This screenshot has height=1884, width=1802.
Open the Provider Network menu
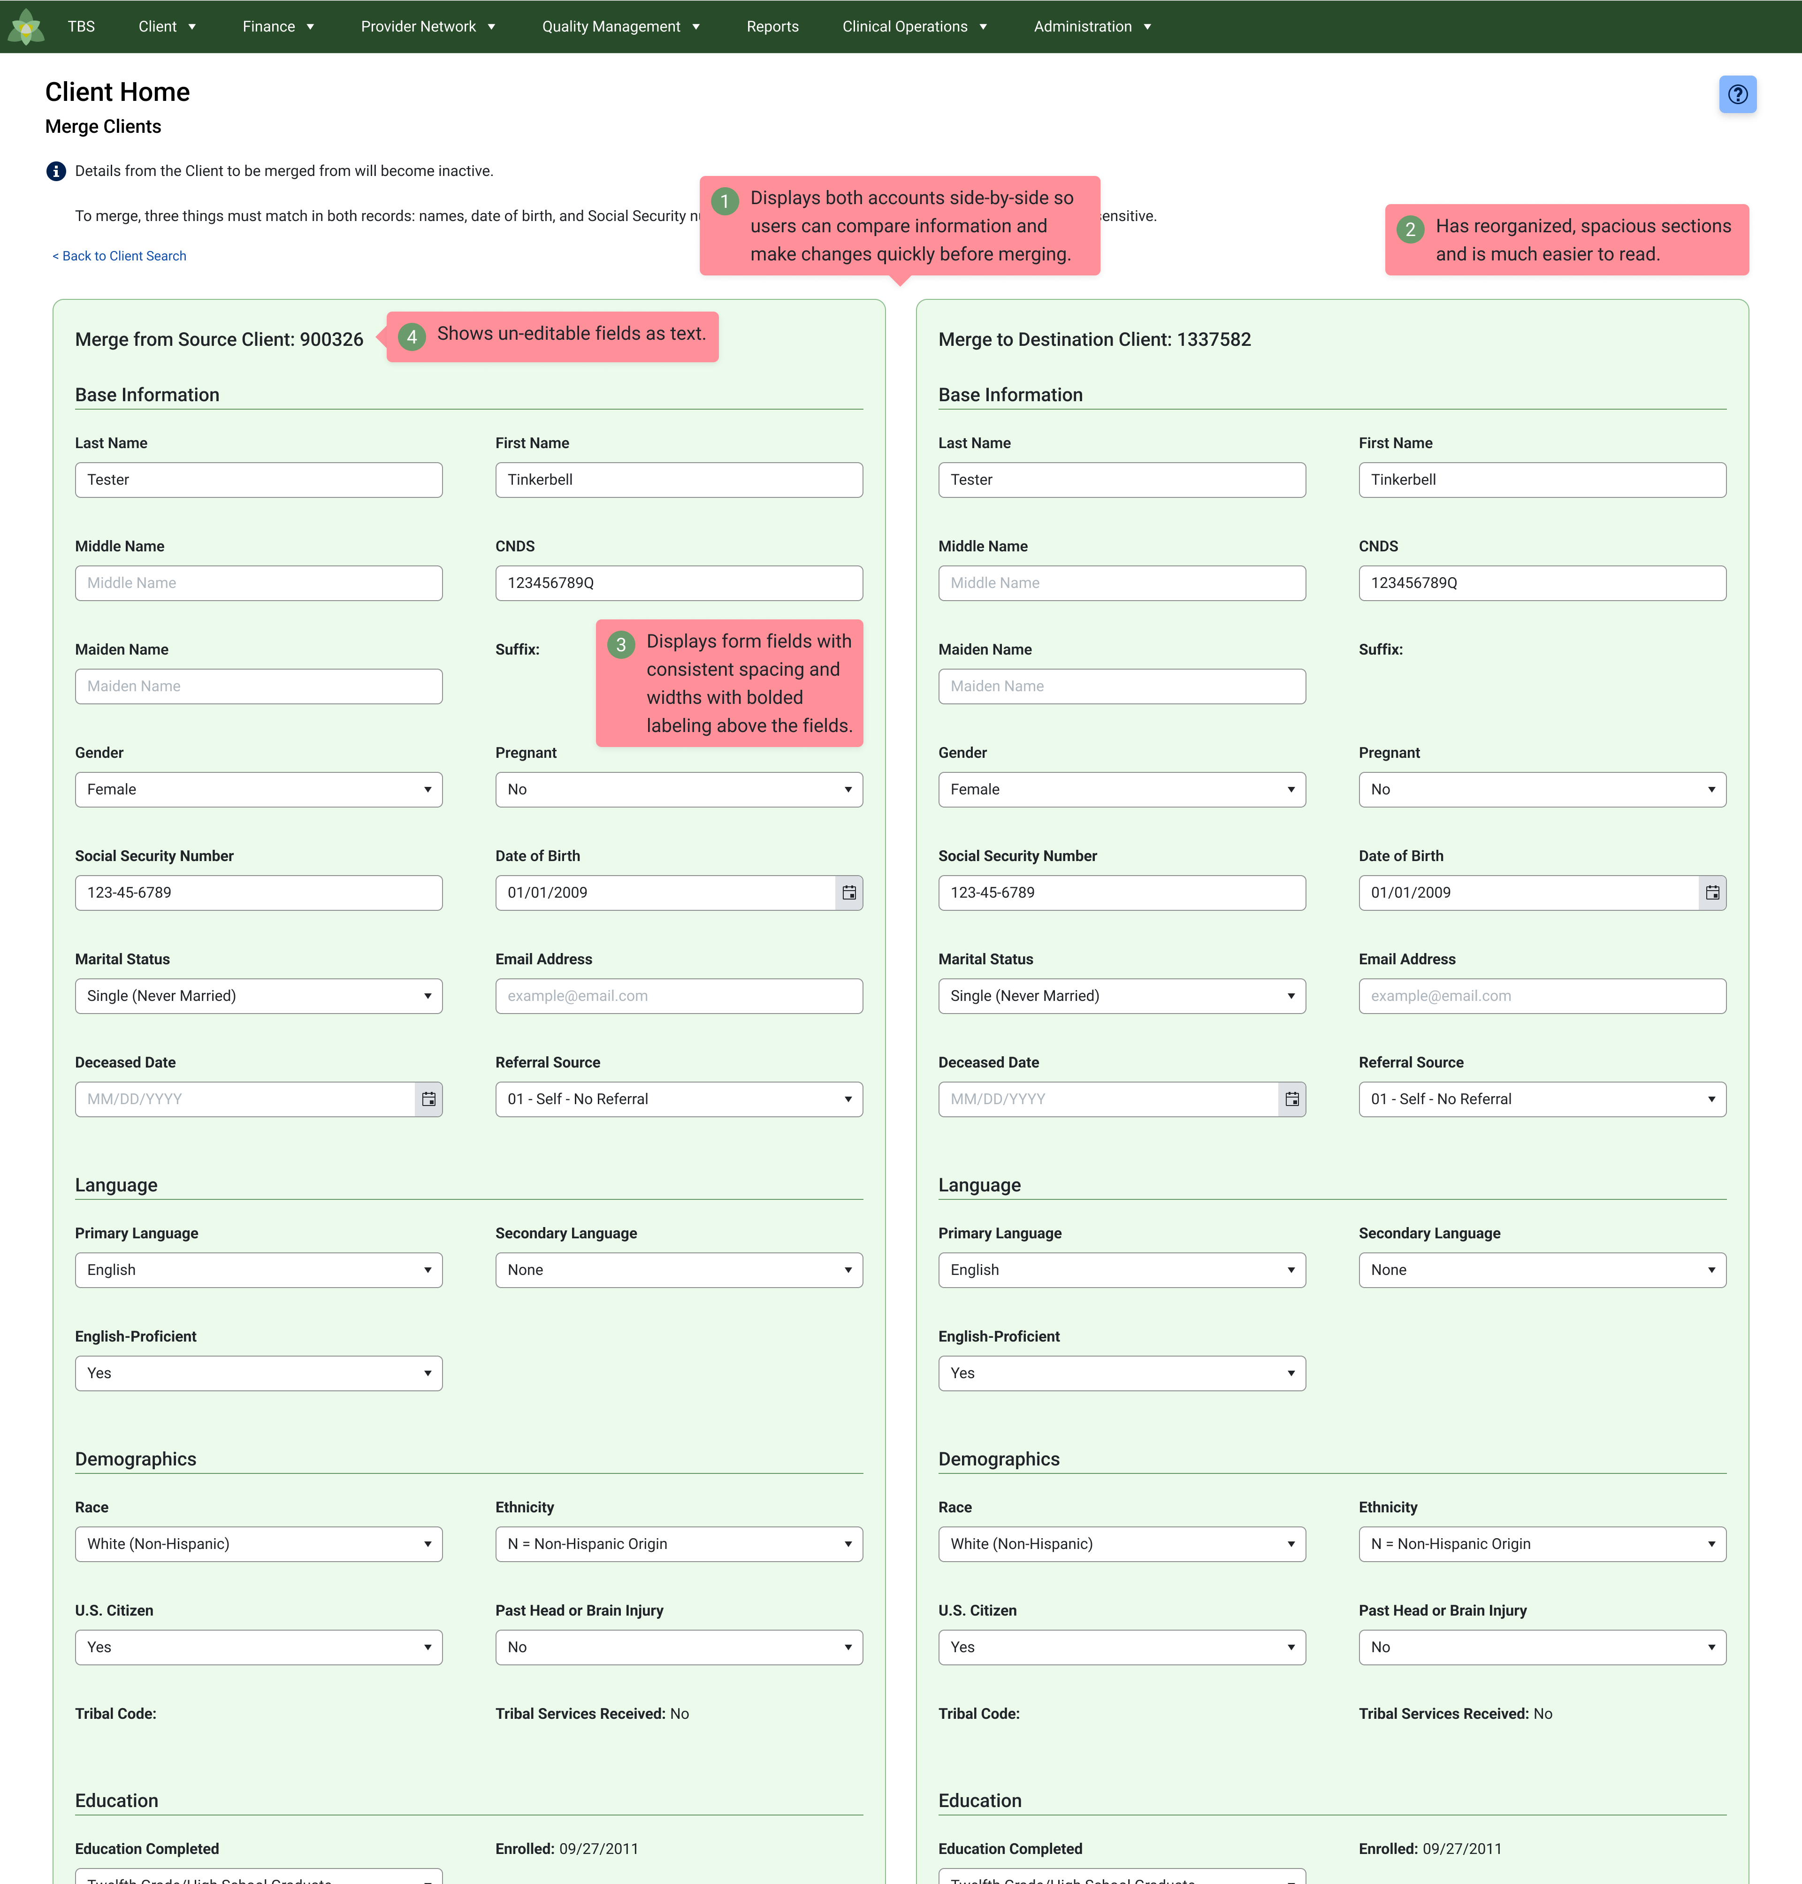point(428,27)
